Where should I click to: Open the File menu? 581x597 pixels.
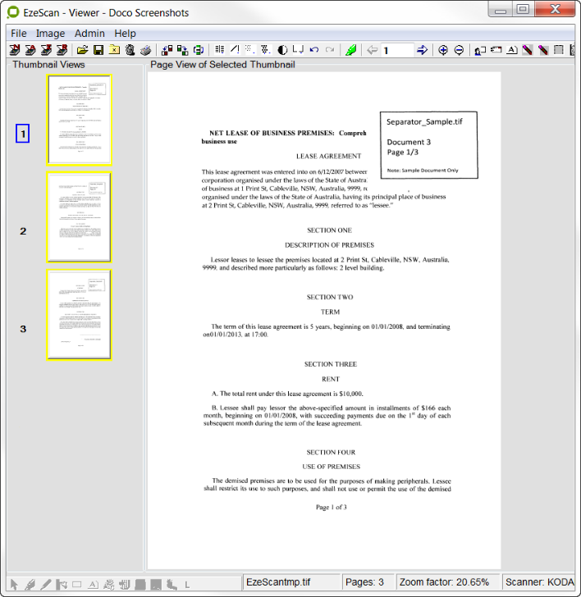(19, 34)
